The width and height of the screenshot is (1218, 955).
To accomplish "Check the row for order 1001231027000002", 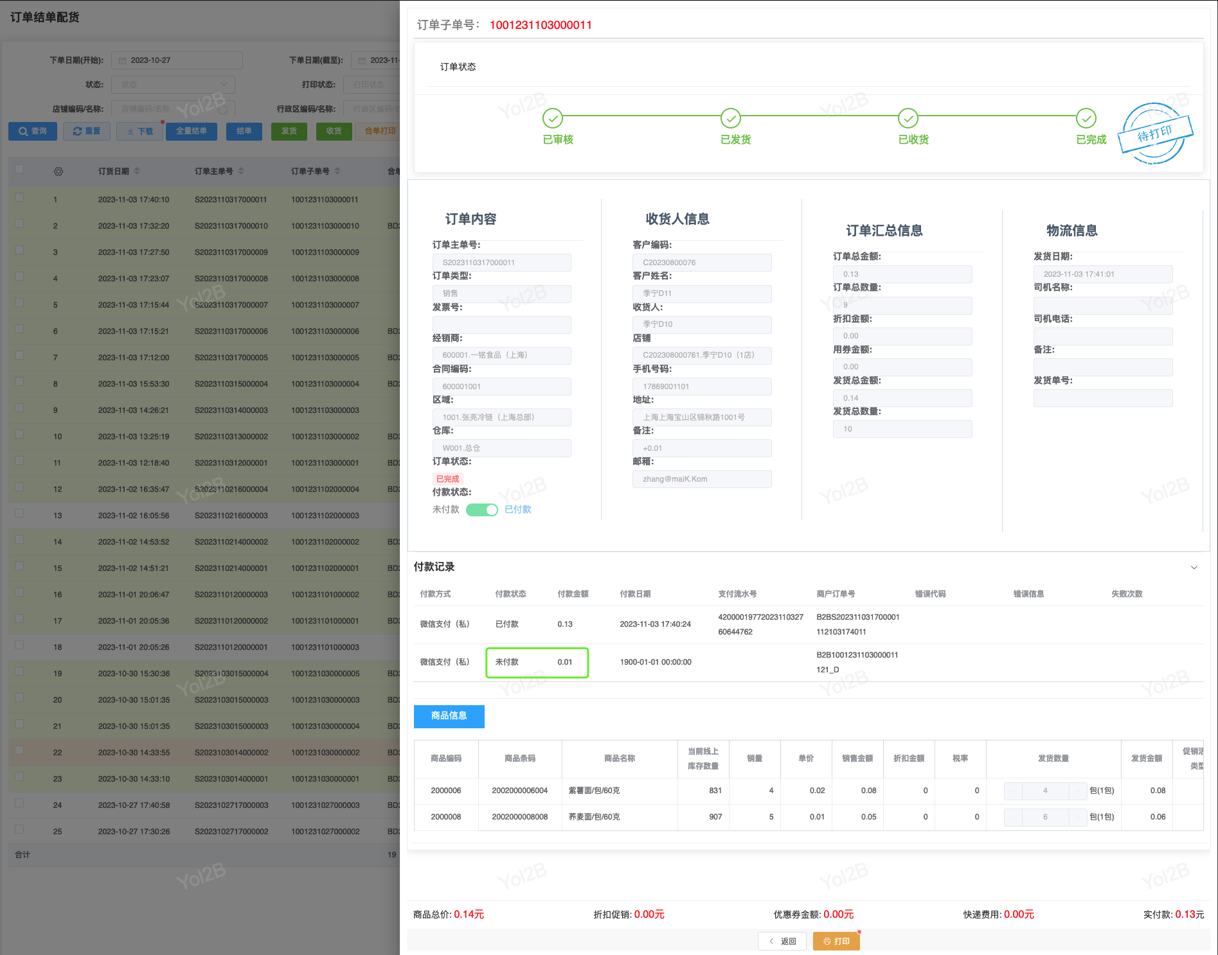I will [x=19, y=829].
